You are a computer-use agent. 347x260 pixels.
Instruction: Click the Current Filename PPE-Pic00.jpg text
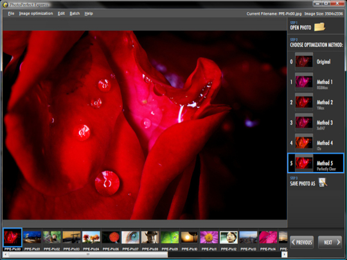(x=274, y=13)
